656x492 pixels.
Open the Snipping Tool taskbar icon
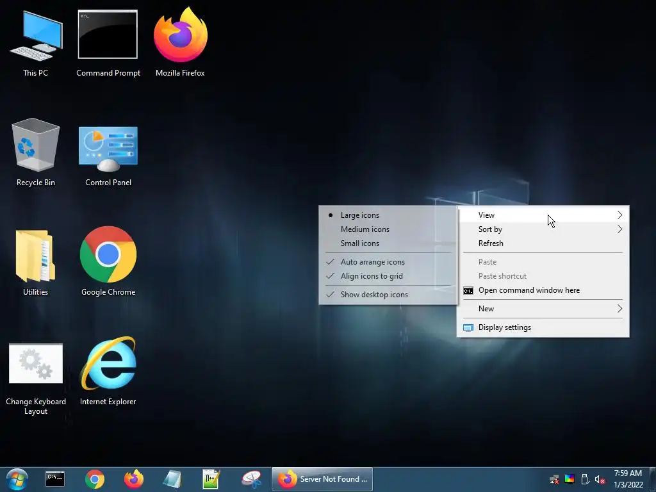point(251,479)
